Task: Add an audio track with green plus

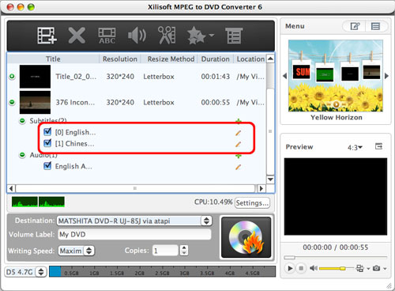Action: click(x=239, y=156)
